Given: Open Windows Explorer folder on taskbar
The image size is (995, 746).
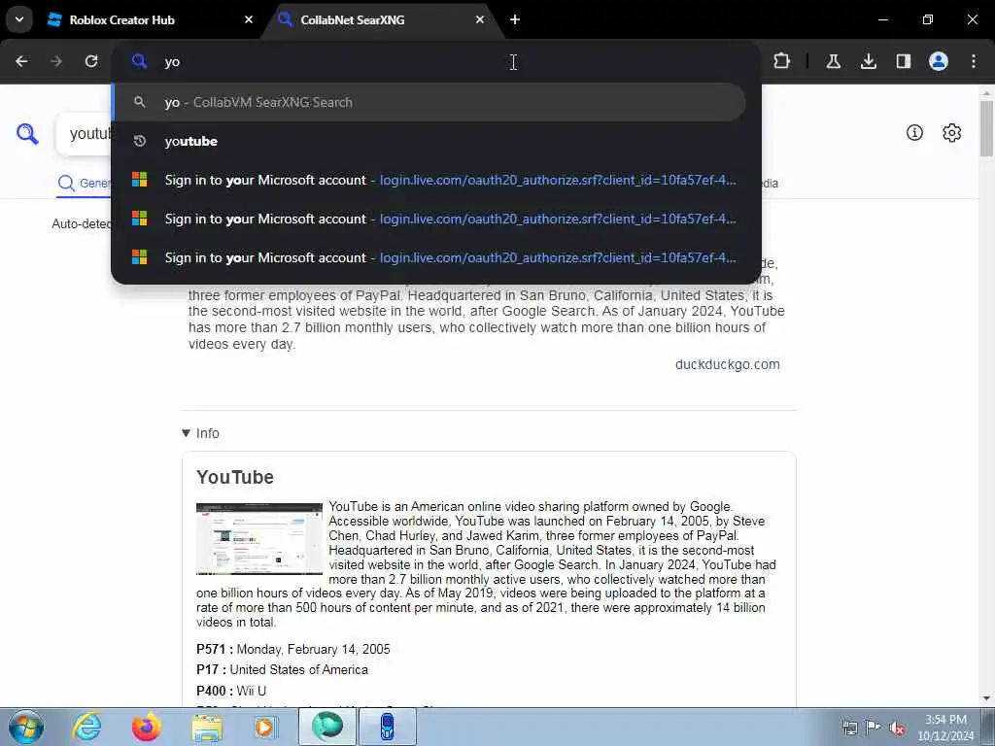Looking at the screenshot, I should tap(207, 727).
